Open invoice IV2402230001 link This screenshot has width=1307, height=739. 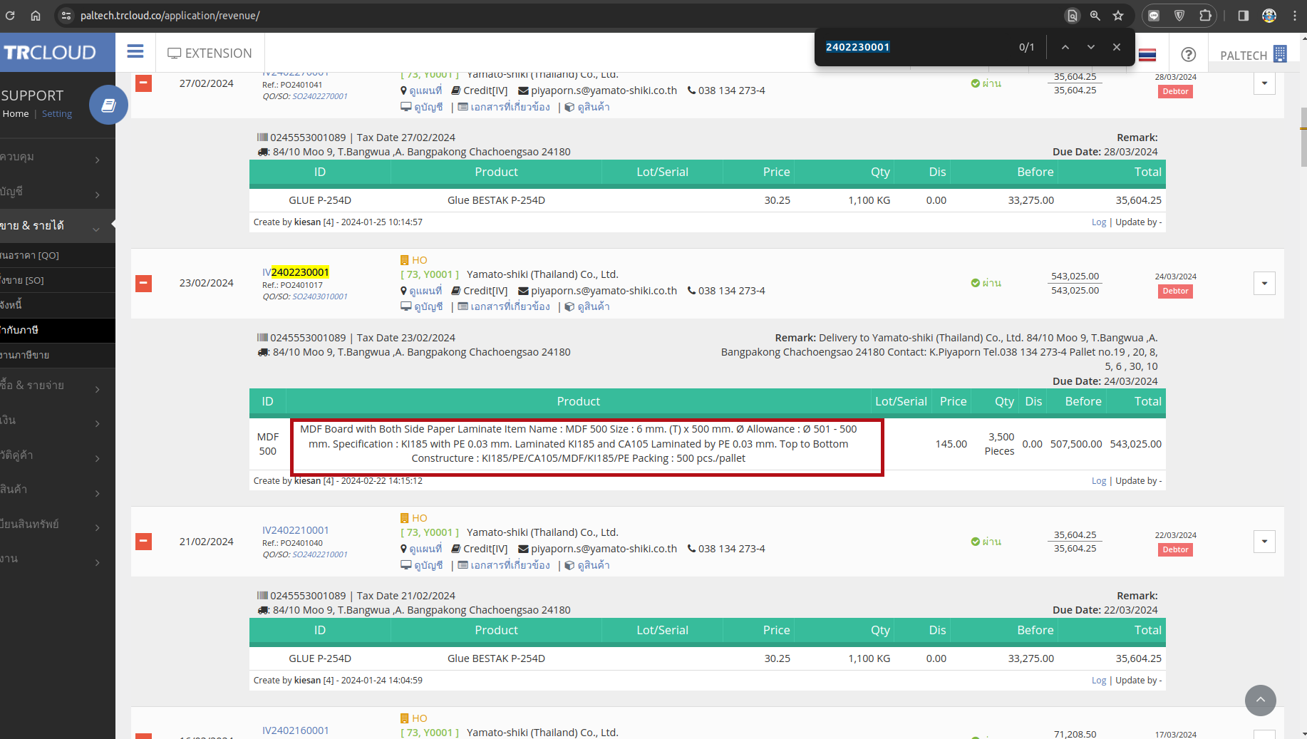coord(296,272)
